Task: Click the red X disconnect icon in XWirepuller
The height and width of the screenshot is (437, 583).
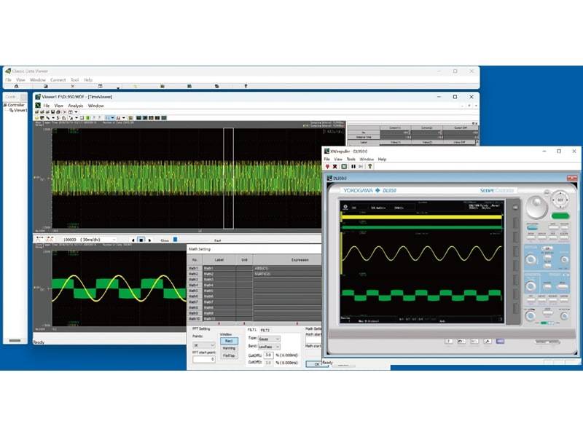Action: (336, 166)
